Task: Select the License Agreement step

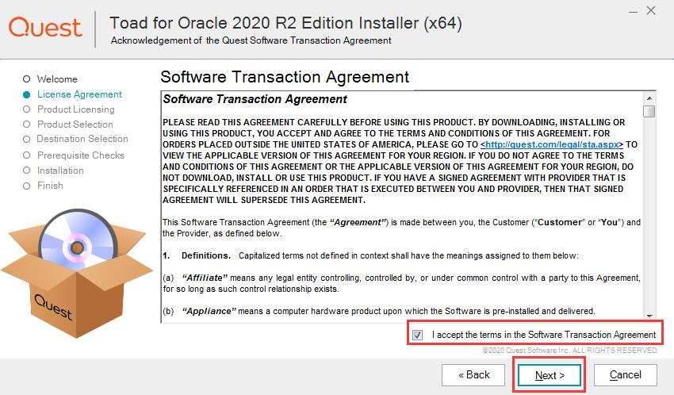Action: click(79, 94)
